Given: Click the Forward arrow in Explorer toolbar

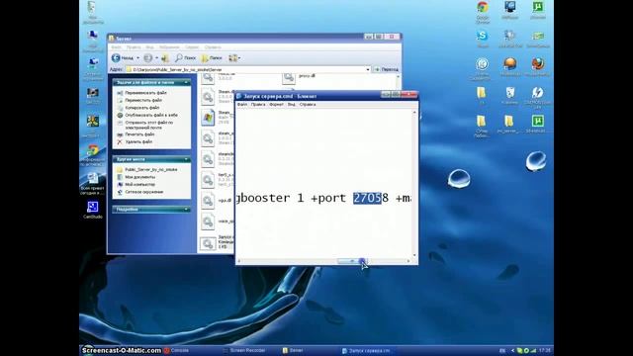Looking at the screenshot, I should coord(148,58).
